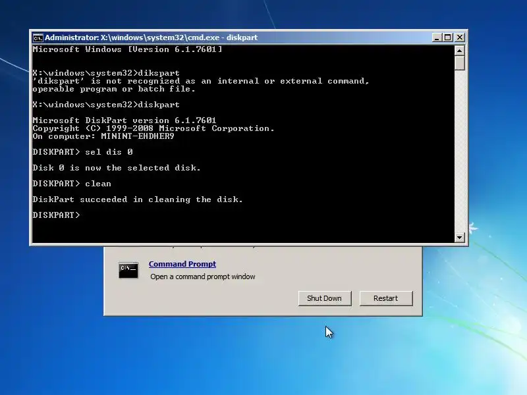Click 'Open a command prompt window' description
Image resolution: width=527 pixels, height=395 pixels.
click(x=203, y=276)
